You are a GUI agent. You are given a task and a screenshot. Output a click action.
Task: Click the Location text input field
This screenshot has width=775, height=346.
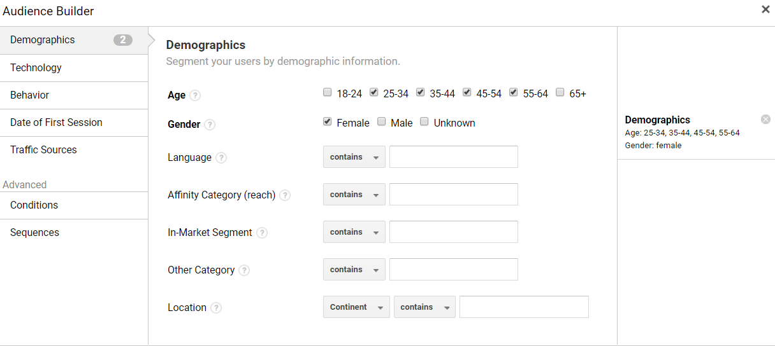(x=524, y=307)
